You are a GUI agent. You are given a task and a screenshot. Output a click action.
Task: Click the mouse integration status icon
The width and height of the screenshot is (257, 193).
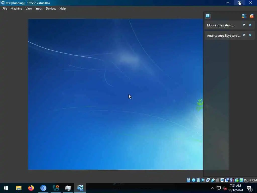[236, 180]
